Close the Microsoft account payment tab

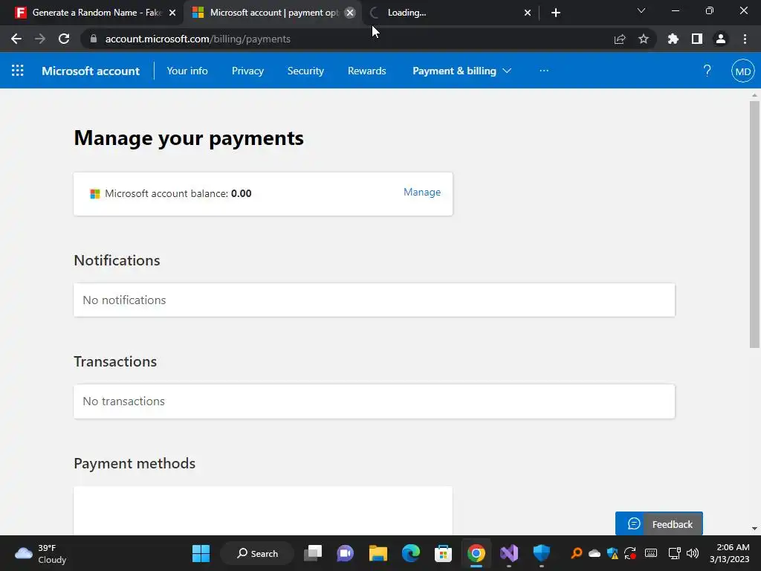point(350,13)
